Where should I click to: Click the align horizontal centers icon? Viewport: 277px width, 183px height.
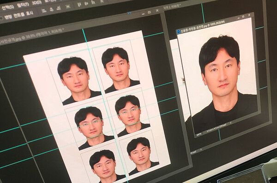[51, 9]
